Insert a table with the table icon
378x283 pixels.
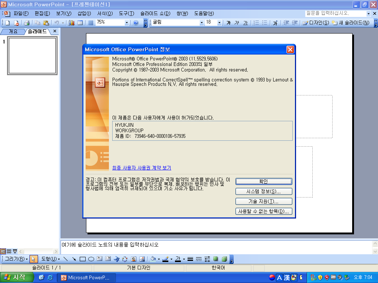point(80,23)
